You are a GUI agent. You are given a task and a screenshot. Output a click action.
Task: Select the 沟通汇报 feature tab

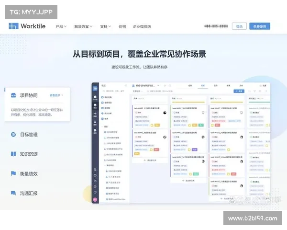pos(24,193)
